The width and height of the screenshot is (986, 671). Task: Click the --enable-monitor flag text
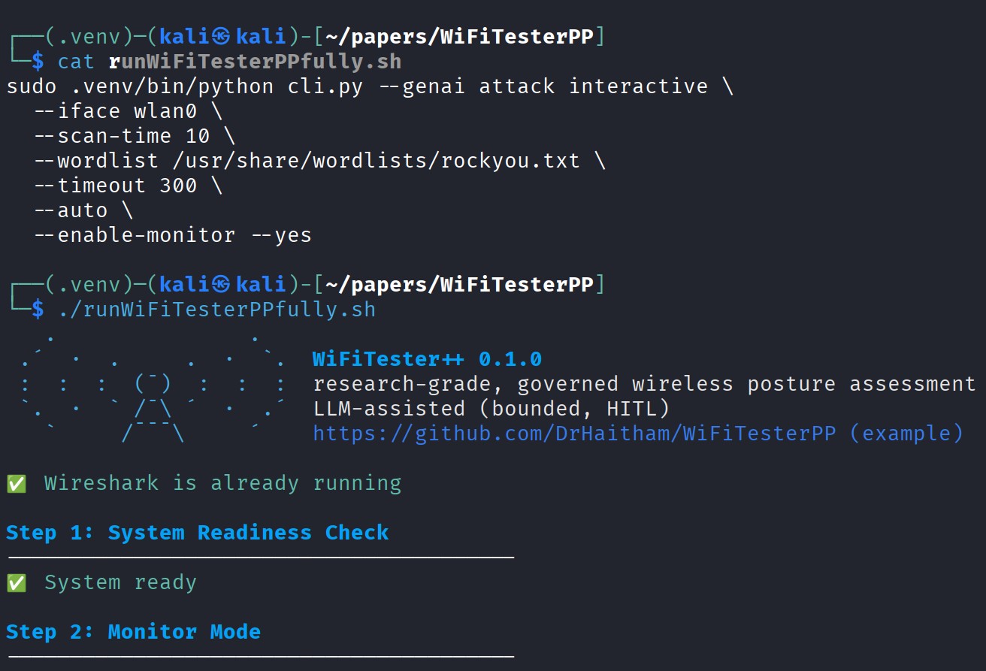pos(135,235)
